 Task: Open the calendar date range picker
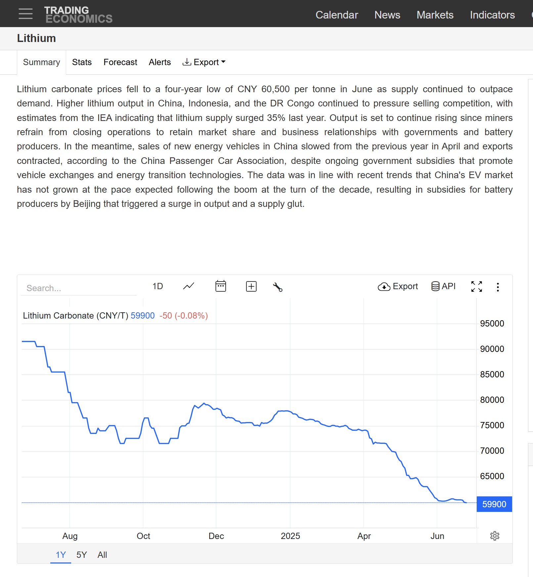221,286
